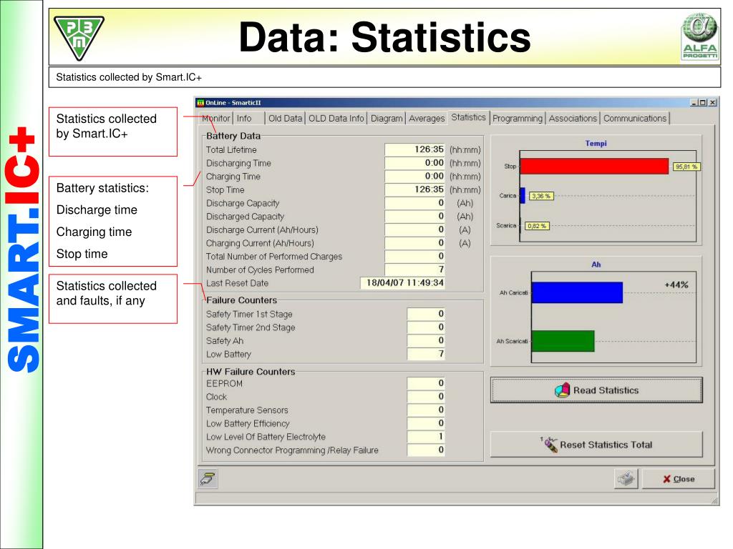The image size is (733, 549).
Task: Click the Read Statistics button
Action: [x=596, y=390]
